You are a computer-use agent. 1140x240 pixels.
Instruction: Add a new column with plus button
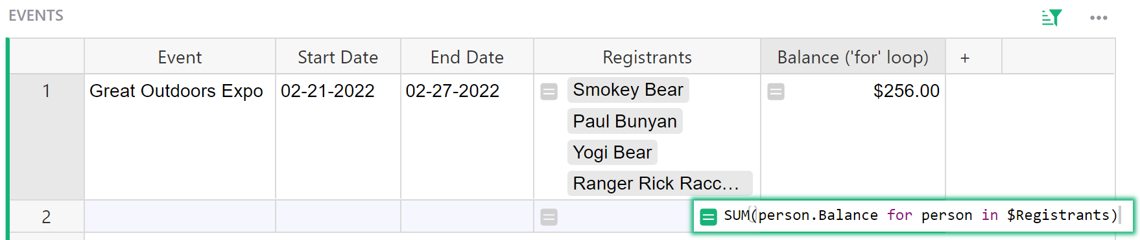pyautogui.click(x=965, y=58)
